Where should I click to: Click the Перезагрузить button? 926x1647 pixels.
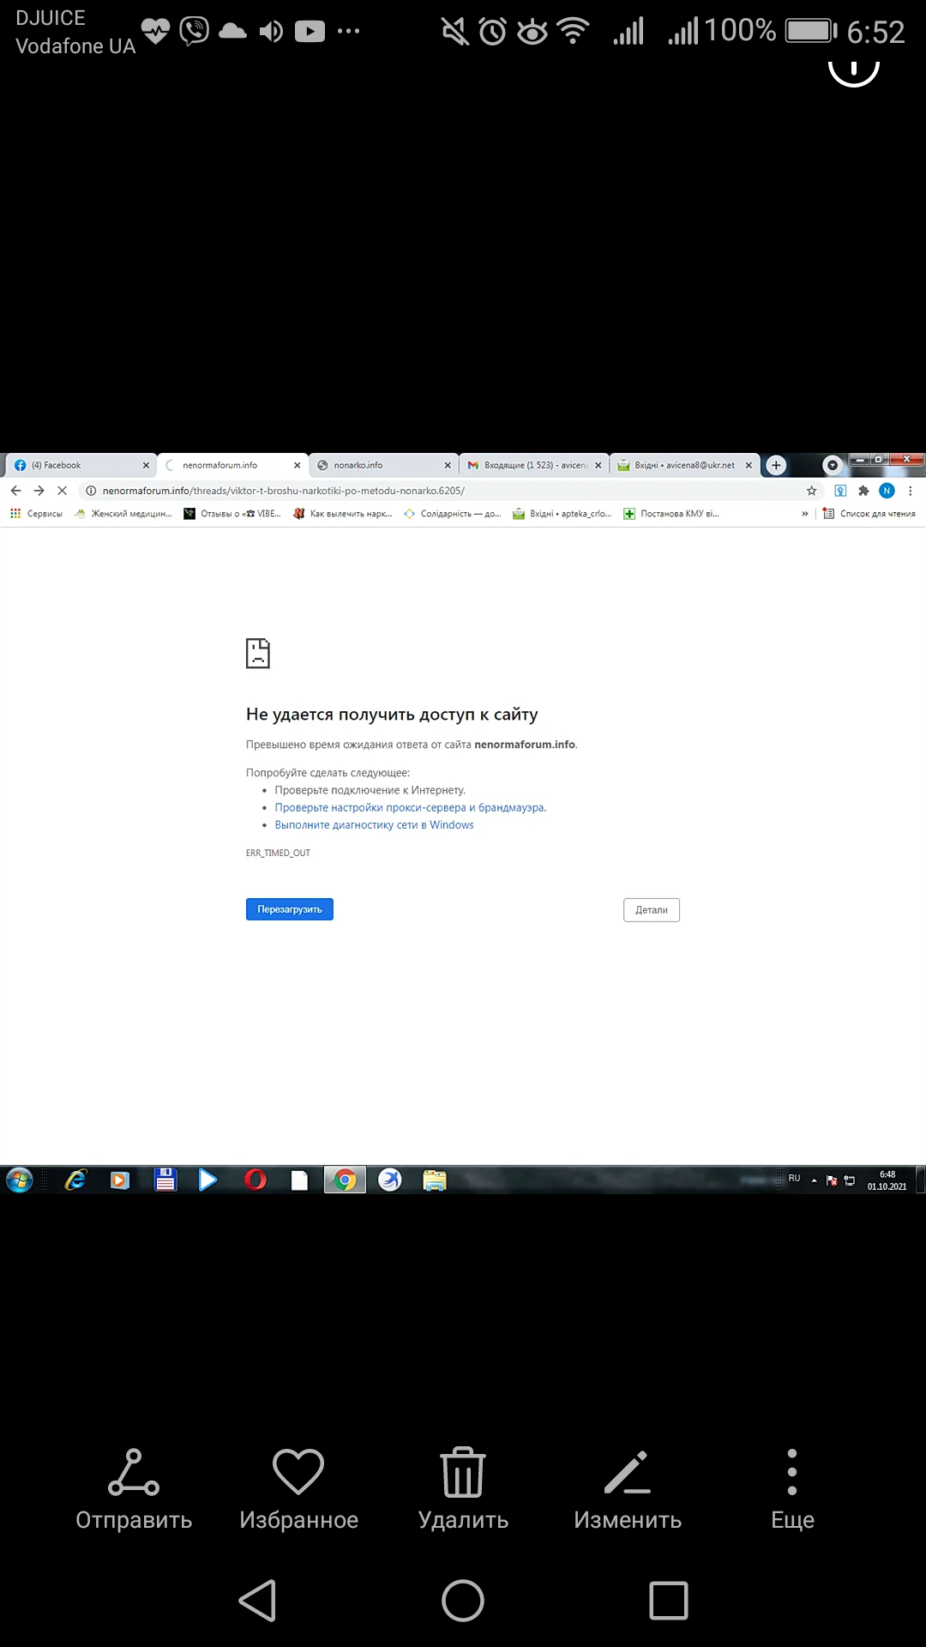click(x=290, y=909)
